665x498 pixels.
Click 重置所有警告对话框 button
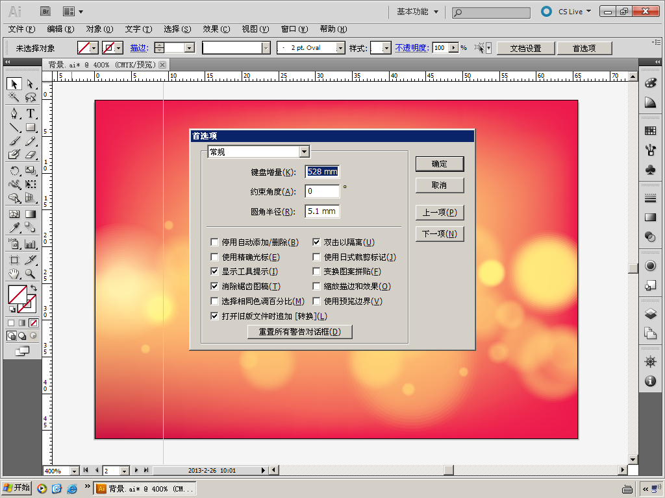300,331
